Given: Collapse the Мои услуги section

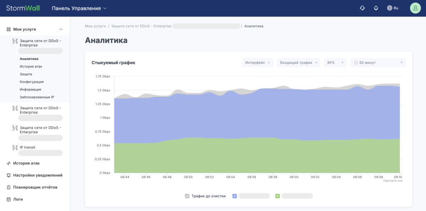Looking at the screenshot, I should click(x=61, y=29).
